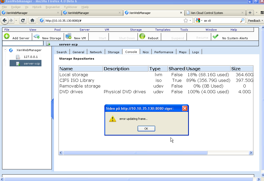Click the Reboot toolbar icon
The height and width of the screenshot is (181, 264).
[142, 36]
